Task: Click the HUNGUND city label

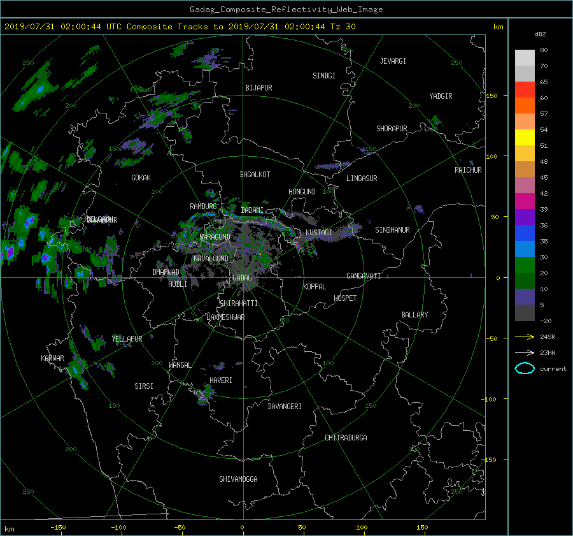Action: pos(302,192)
